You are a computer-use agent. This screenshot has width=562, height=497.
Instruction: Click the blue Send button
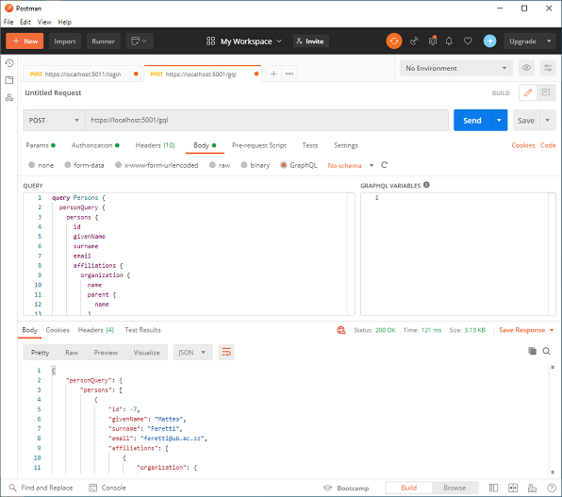coord(472,120)
